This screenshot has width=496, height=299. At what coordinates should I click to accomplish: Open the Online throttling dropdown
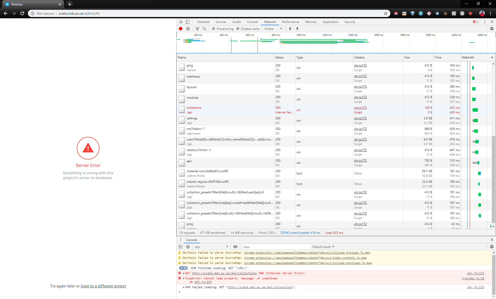coord(273,29)
